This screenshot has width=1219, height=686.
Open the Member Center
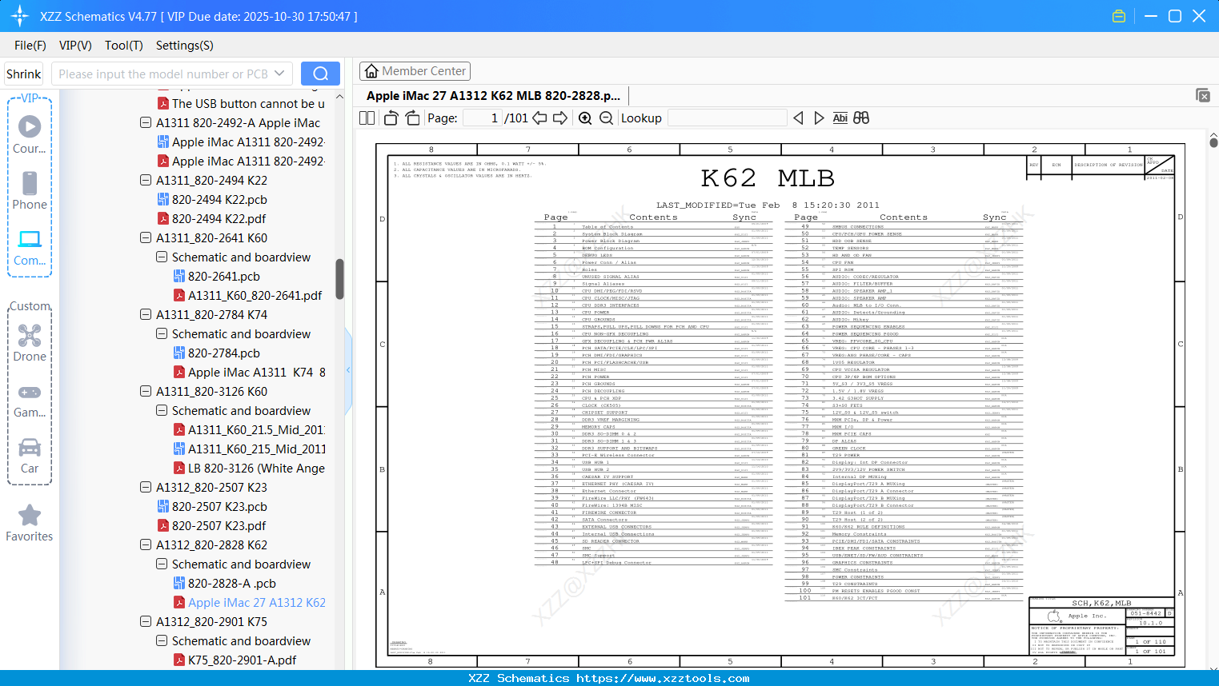[415, 71]
